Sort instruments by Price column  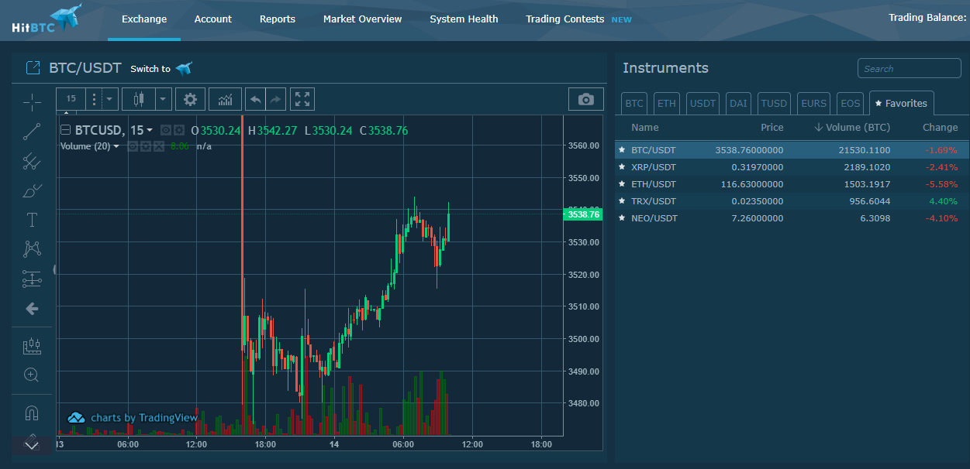(772, 127)
